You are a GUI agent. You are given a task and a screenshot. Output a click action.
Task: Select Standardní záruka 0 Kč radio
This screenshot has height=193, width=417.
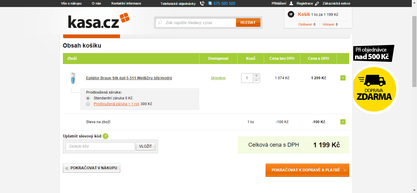pos(88,98)
